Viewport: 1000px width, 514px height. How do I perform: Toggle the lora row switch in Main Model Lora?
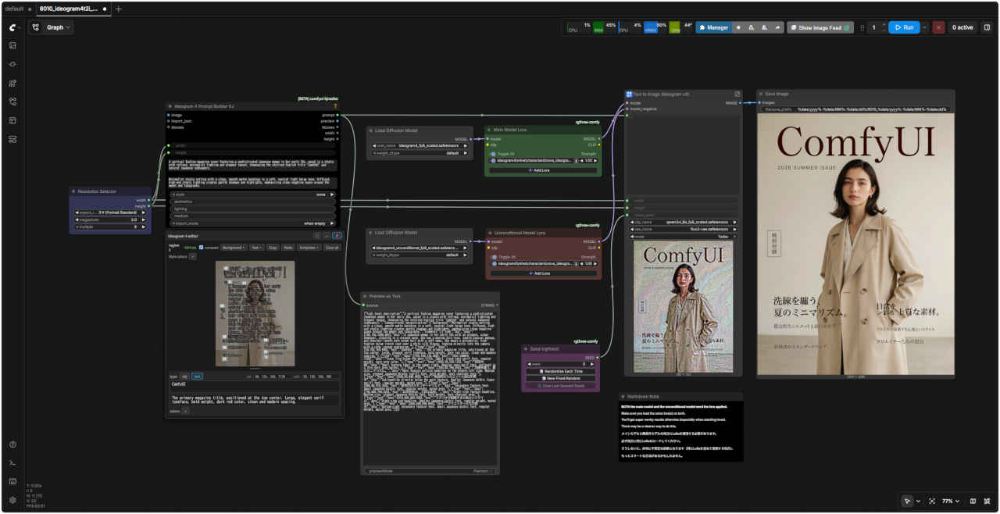pos(493,160)
